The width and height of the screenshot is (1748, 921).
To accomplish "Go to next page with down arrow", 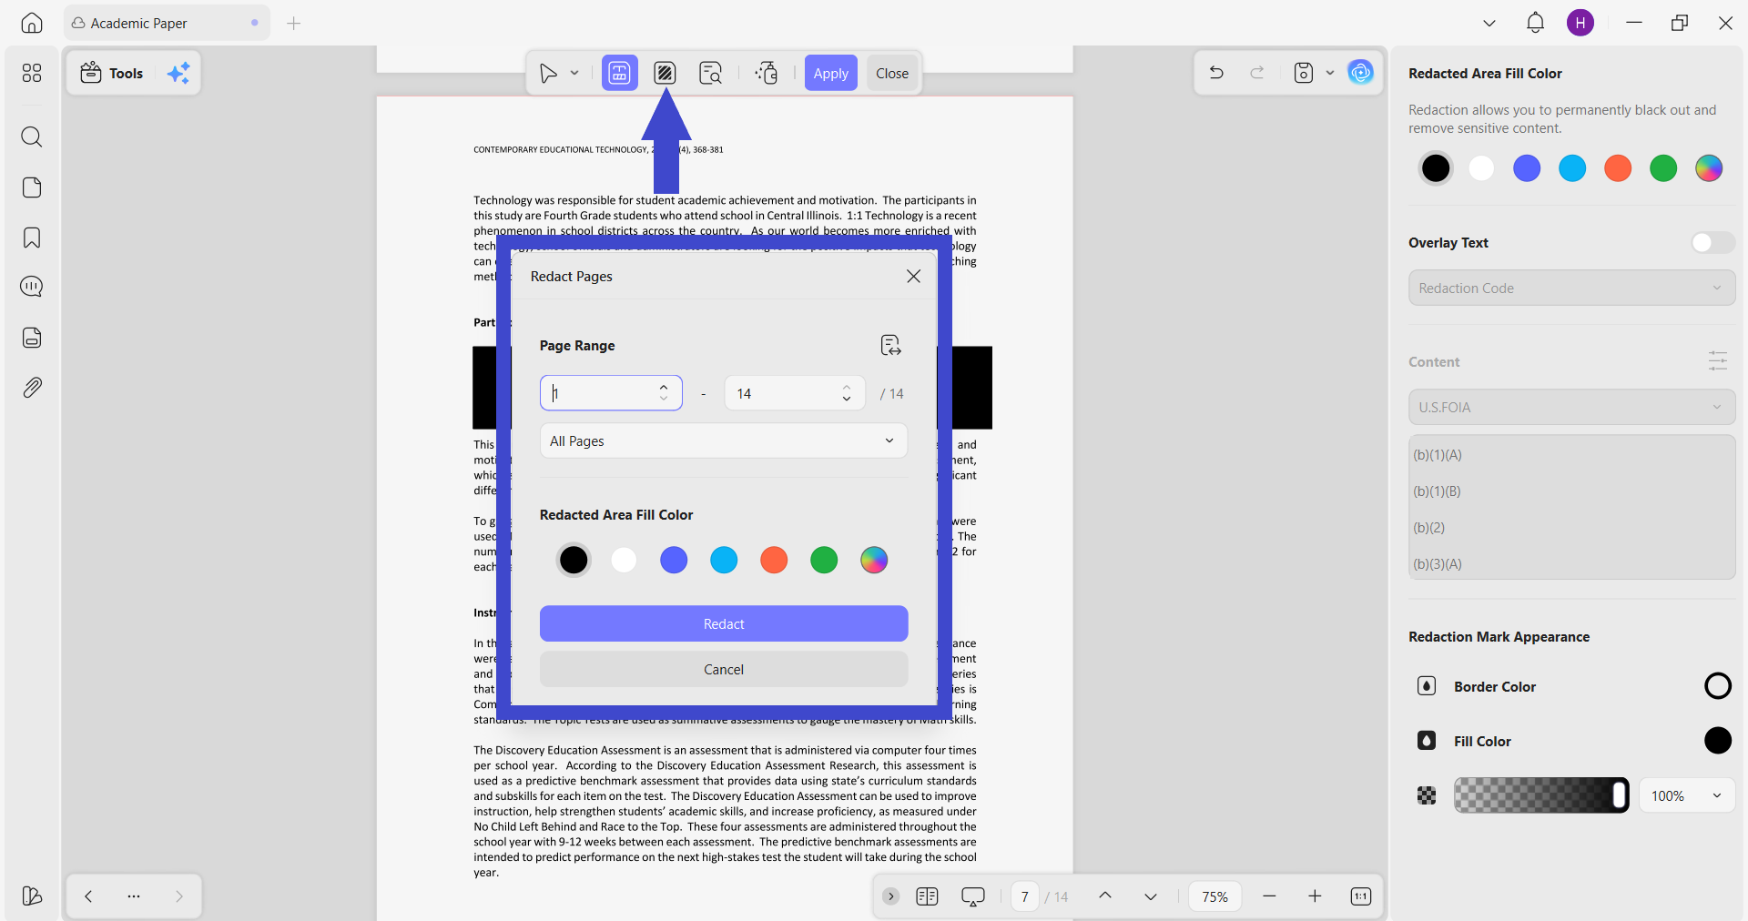I will point(1151,896).
